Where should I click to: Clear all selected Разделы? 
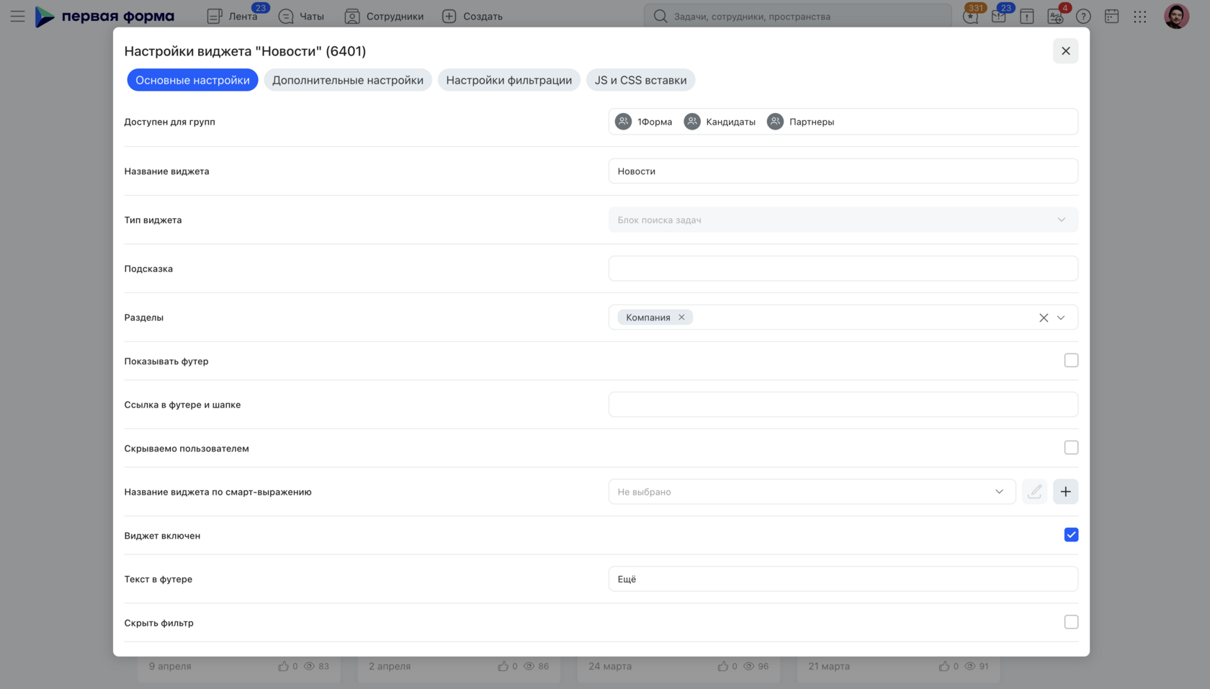point(1043,318)
